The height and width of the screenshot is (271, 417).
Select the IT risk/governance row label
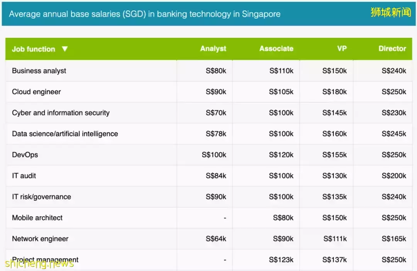click(41, 197)
